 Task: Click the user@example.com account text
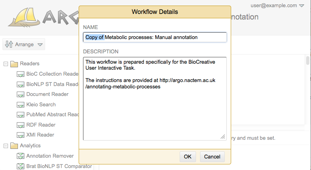pos(274,6)
